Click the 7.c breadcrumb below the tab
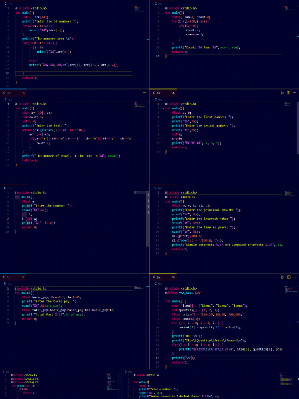The height and width of the screenshot is (399, 299). [9, 283]
